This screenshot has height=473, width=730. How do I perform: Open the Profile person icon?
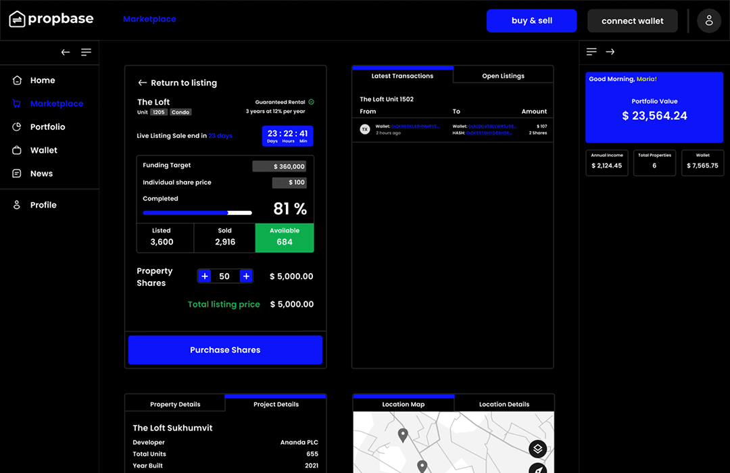17,205
